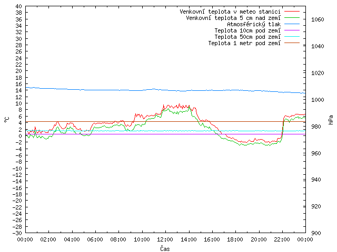Click legend label 'Teplota 10cm pod zemí'
The image size is (337, 252).
(247, 30)
